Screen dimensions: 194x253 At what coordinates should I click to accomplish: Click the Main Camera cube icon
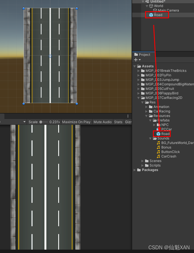pyautogui.click(x=155, y=10)
